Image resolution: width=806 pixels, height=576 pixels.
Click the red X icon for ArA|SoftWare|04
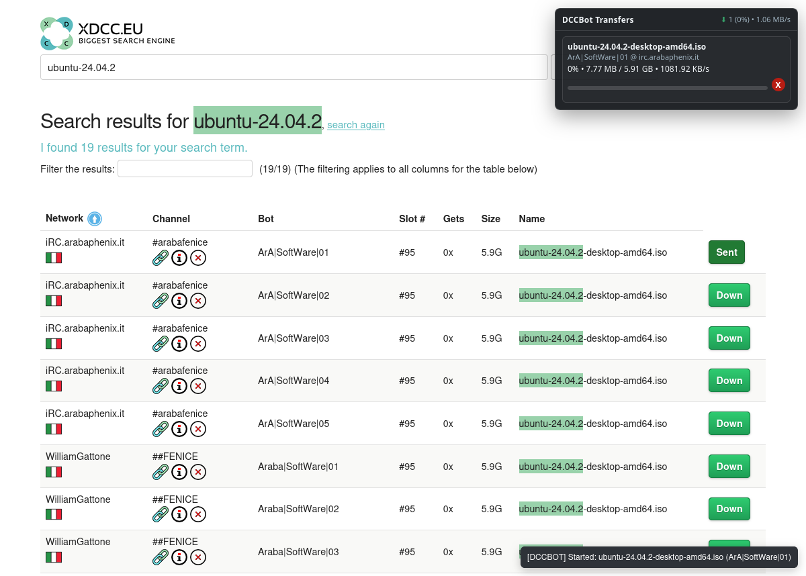pyautogui.click(x=198, y=386)
